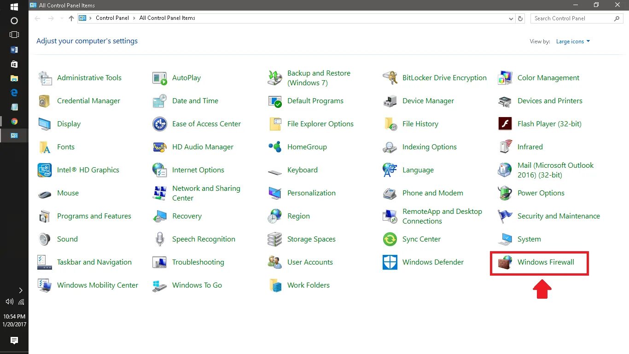This screenshot has width=629, height=354.
Task: Open the Taskbar and Navigation link
Action: pos(94,262)
